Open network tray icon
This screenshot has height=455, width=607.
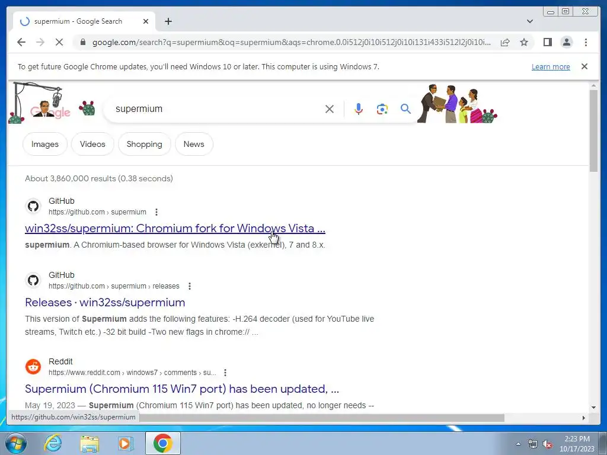coord(533,444)
